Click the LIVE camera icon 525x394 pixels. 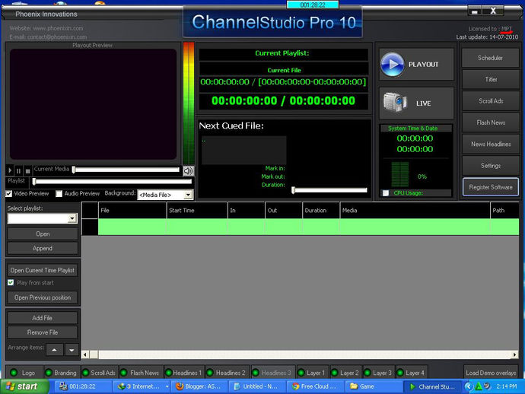click(395, 103)
